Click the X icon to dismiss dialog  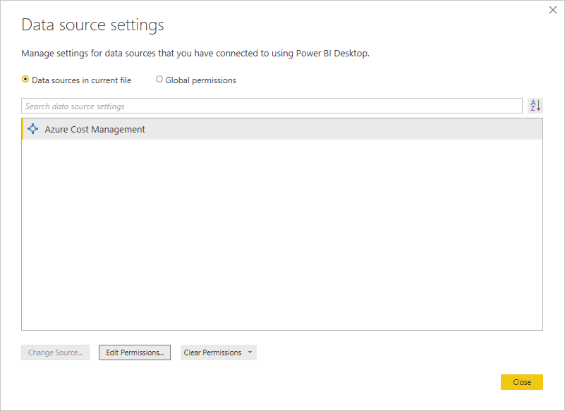[553, 10]
